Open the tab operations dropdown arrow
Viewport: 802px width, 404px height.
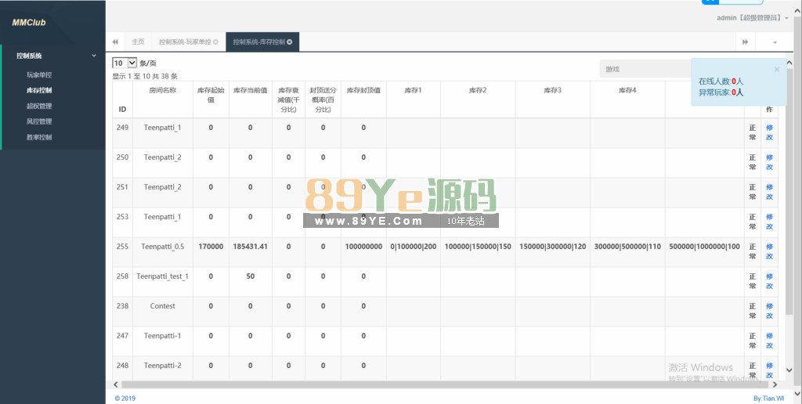[x=775, y=41]
